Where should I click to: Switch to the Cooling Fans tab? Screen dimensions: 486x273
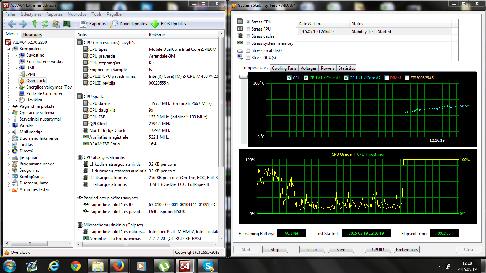tap(284, 68)
